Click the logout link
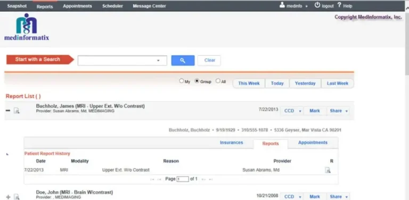The height and width of the screenshot is (200, 409). tap(328, 6)
